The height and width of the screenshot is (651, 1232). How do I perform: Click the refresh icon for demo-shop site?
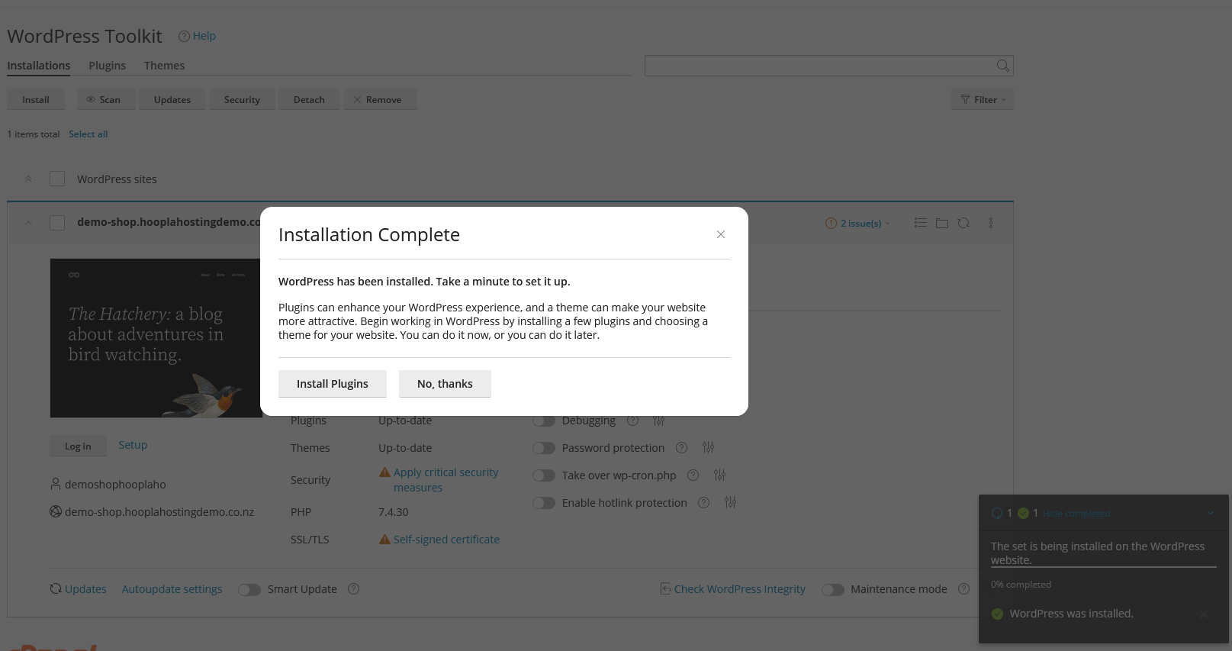click(x=963, y=223)
